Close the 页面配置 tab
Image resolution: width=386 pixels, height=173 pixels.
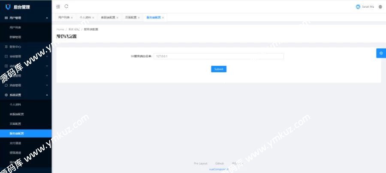(x=139, y=18)
